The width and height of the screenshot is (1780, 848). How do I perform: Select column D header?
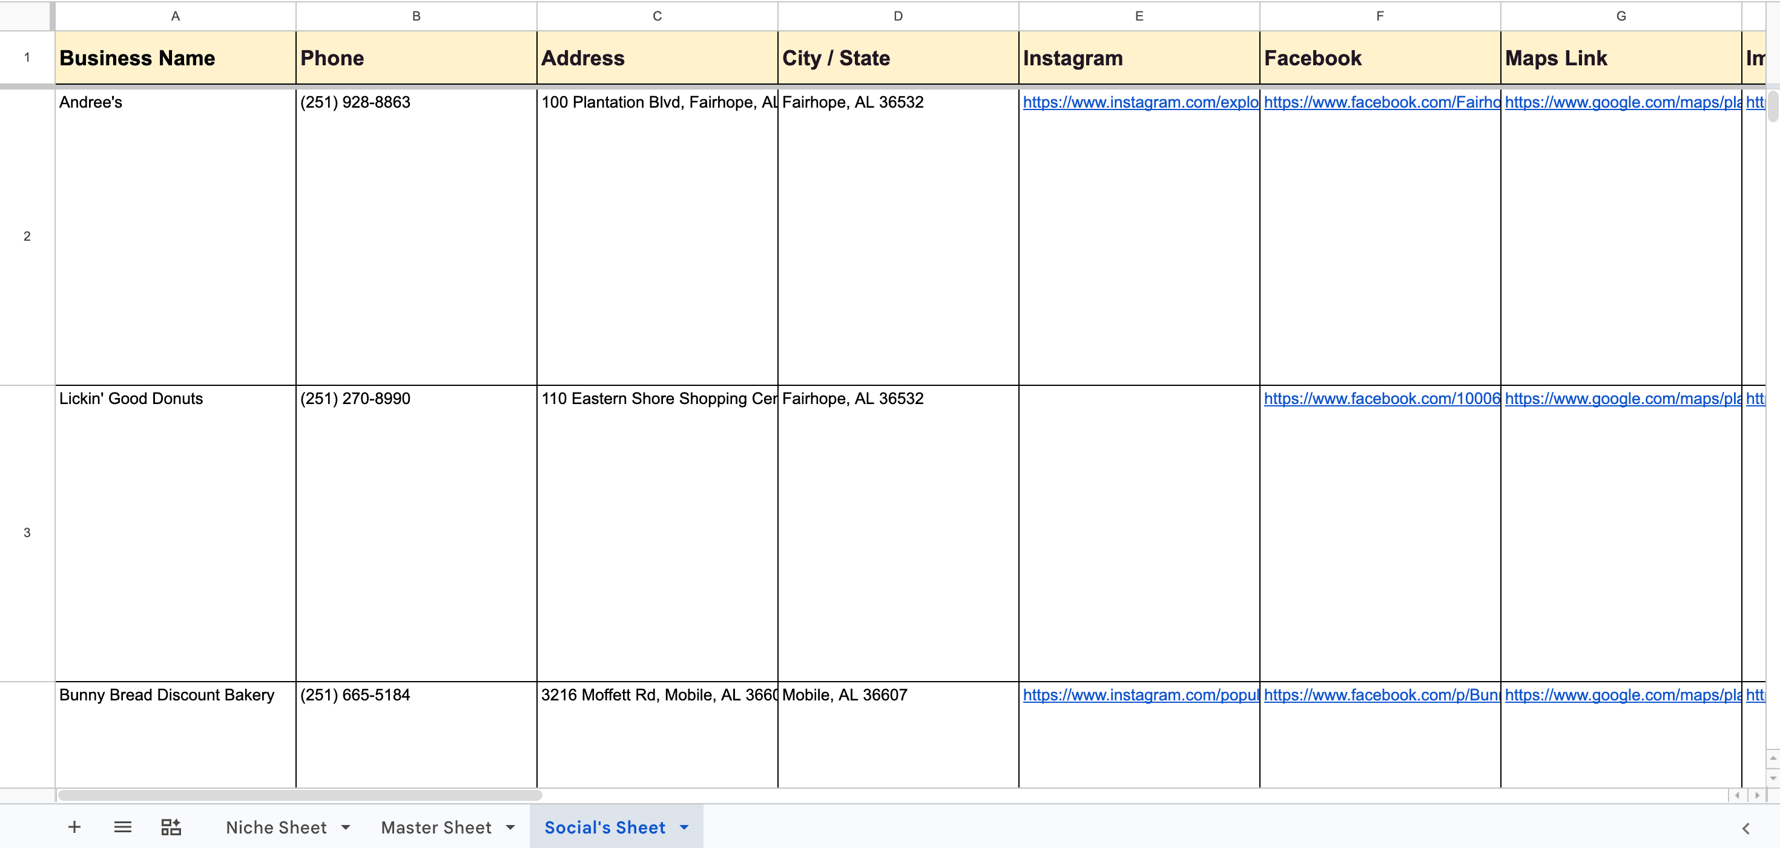coord(898,16)
